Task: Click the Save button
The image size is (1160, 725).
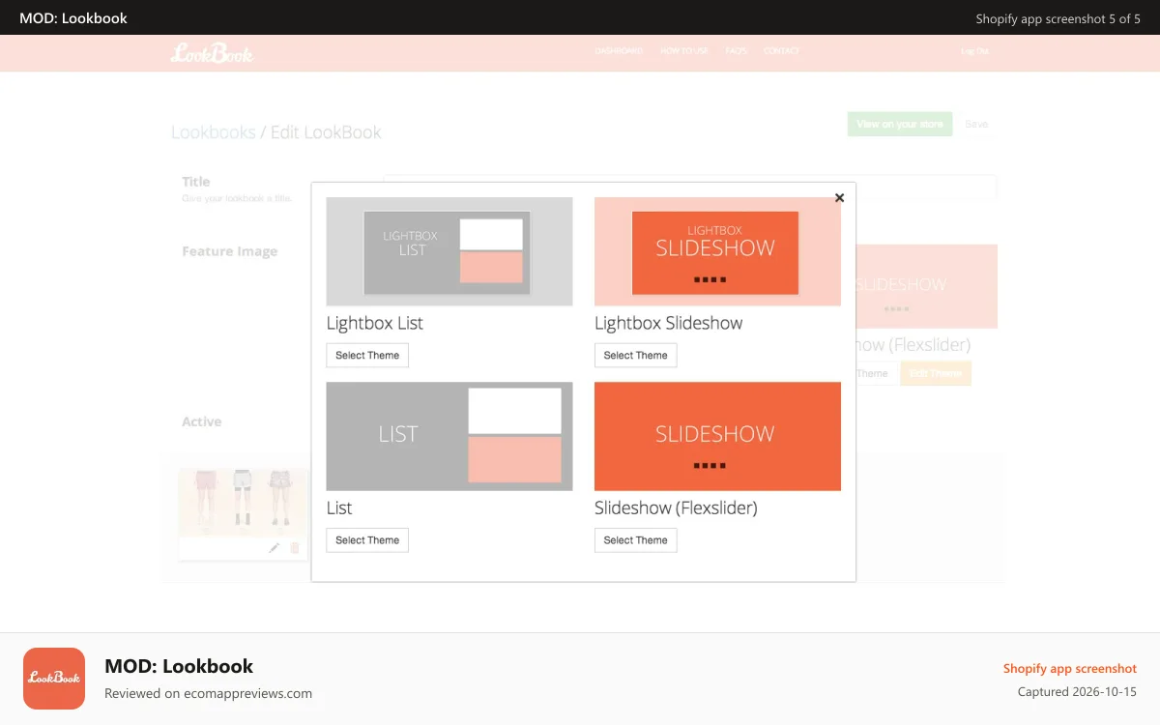Action: pyautogui.click(x=976, y=124)
